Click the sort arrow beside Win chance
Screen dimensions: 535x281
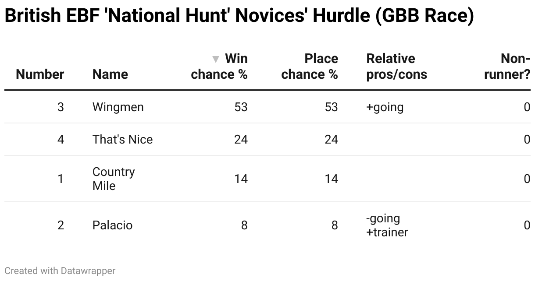(215, 59)
